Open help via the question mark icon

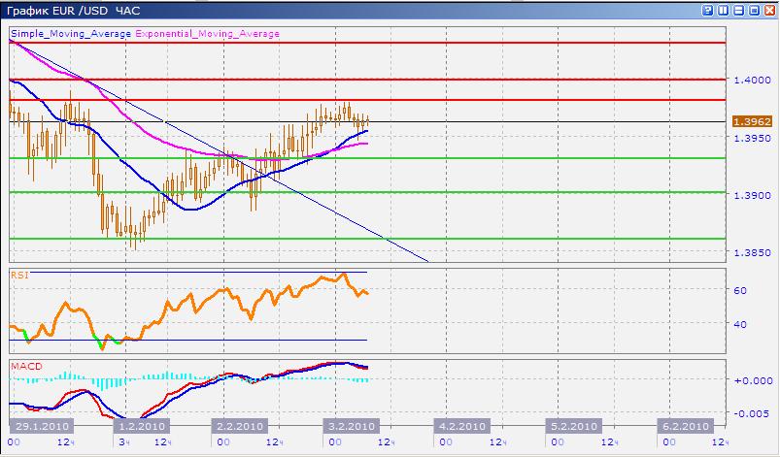click(x=708, y=11)
